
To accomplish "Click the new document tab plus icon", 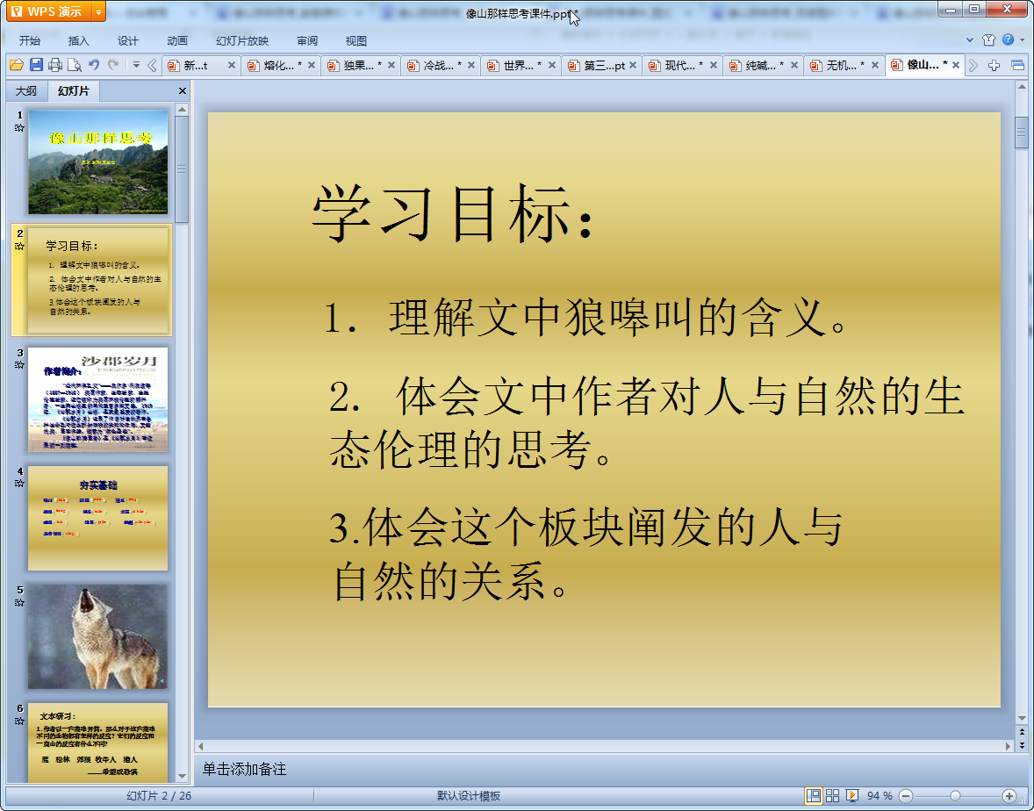I will click(x=994, y=66).
